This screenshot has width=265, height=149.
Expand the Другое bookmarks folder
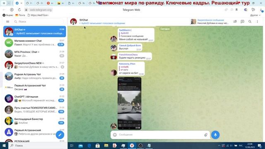coord(255,15)
